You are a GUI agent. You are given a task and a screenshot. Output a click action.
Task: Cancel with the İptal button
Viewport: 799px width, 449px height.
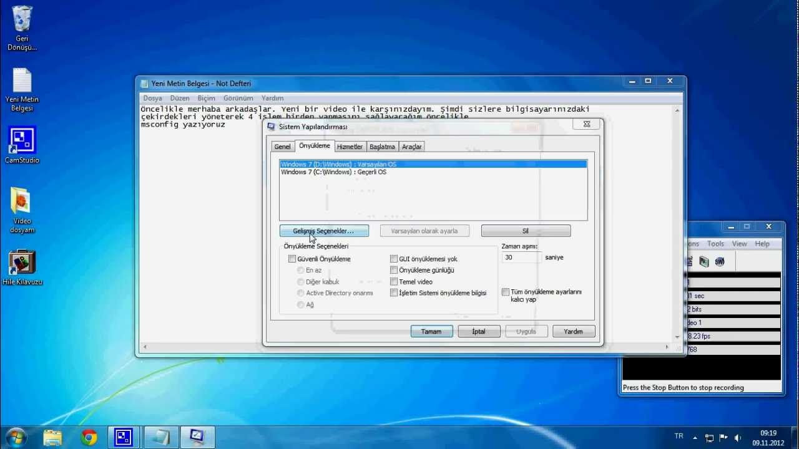[x=479, y=331]
